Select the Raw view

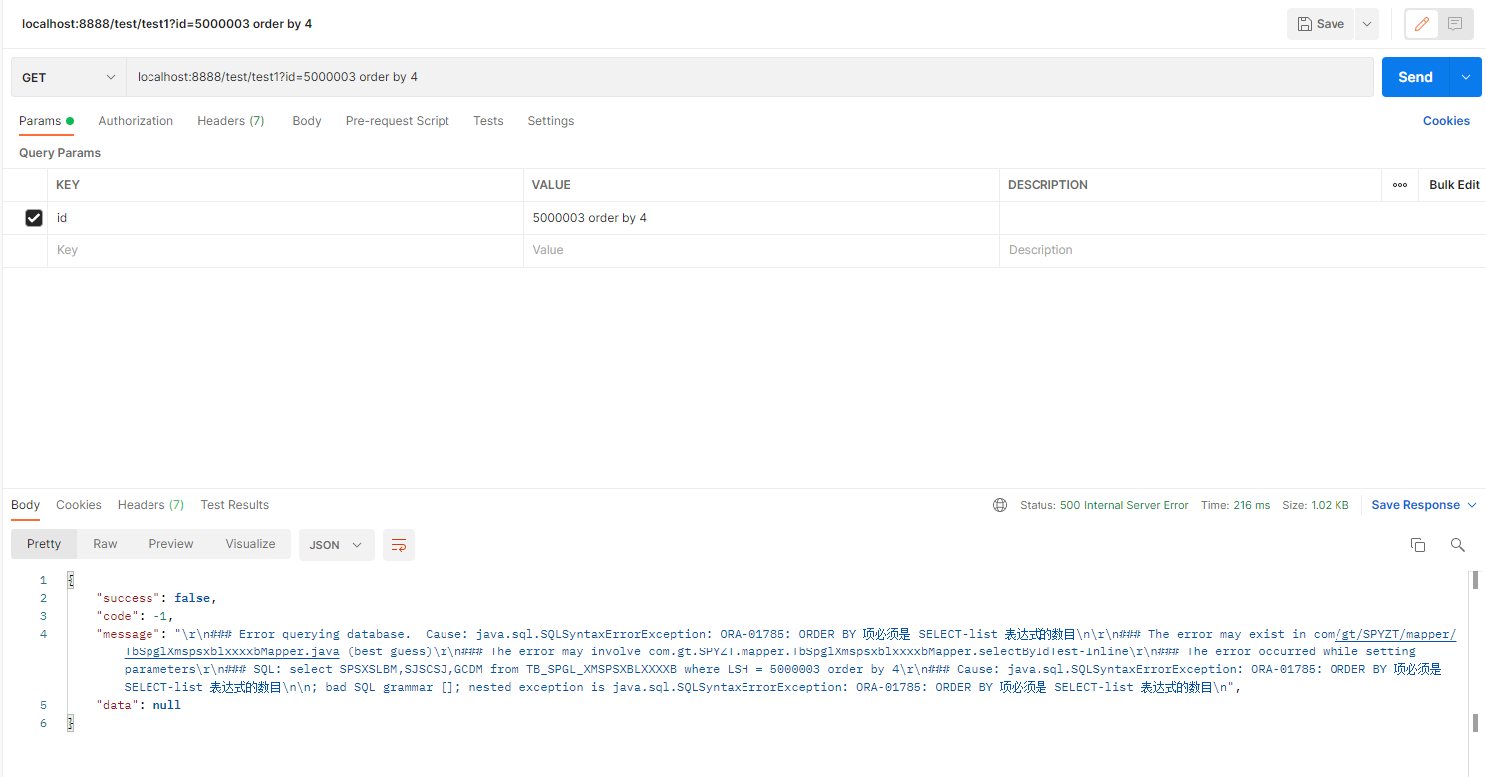[x=105, y=544]
